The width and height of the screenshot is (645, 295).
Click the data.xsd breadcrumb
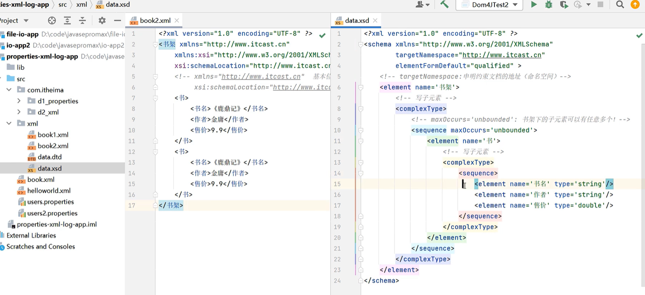tap(113, 4)
